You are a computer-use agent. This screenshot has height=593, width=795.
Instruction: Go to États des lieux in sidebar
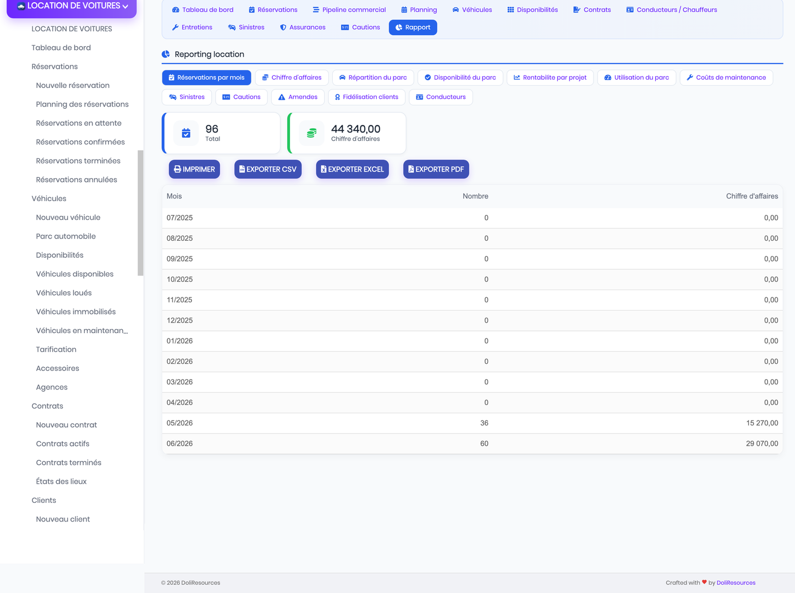pyautogui.click(x=61, y=481)
